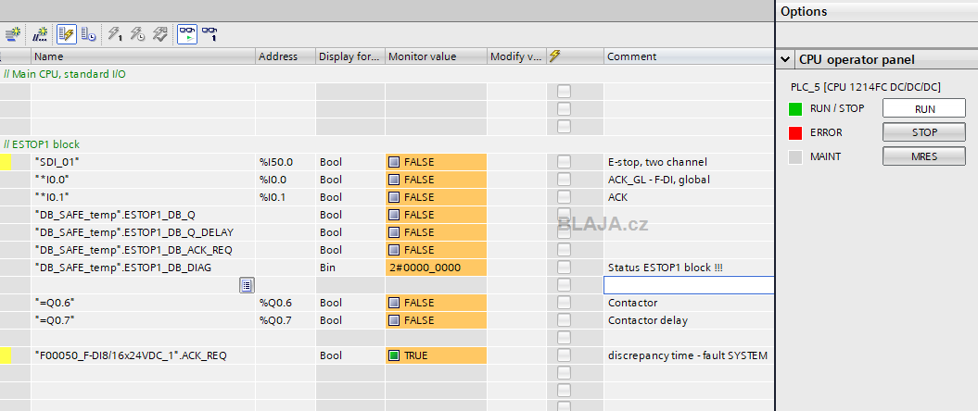The height and width of the screenshot is (411, 978).
Task: Collapse the CPU operator panel section
Action: pyautogui.click(x=785, y=60)
